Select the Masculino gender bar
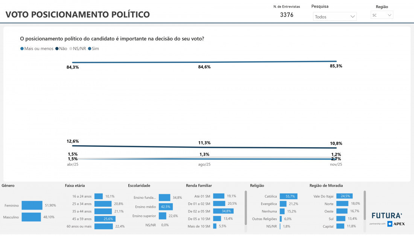 point(31,217)
